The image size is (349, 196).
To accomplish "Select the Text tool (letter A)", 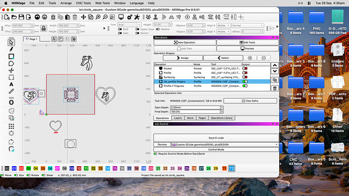I will pos(11,84).
